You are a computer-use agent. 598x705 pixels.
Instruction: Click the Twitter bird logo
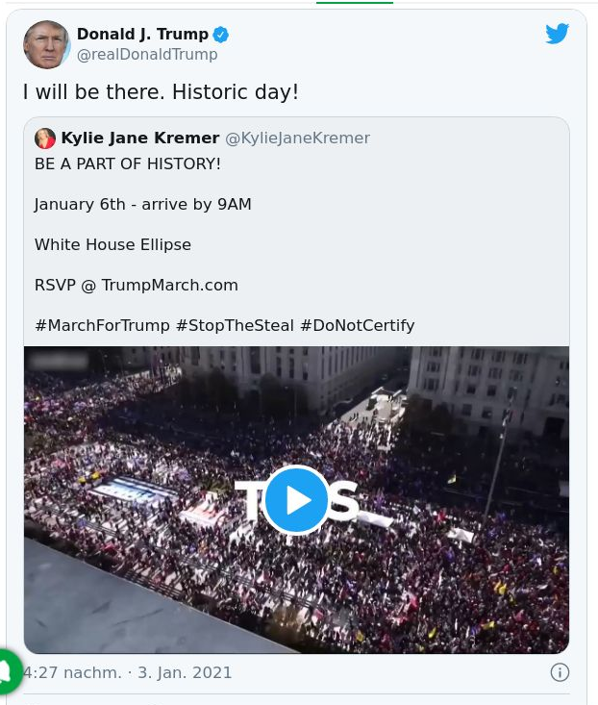558,34
